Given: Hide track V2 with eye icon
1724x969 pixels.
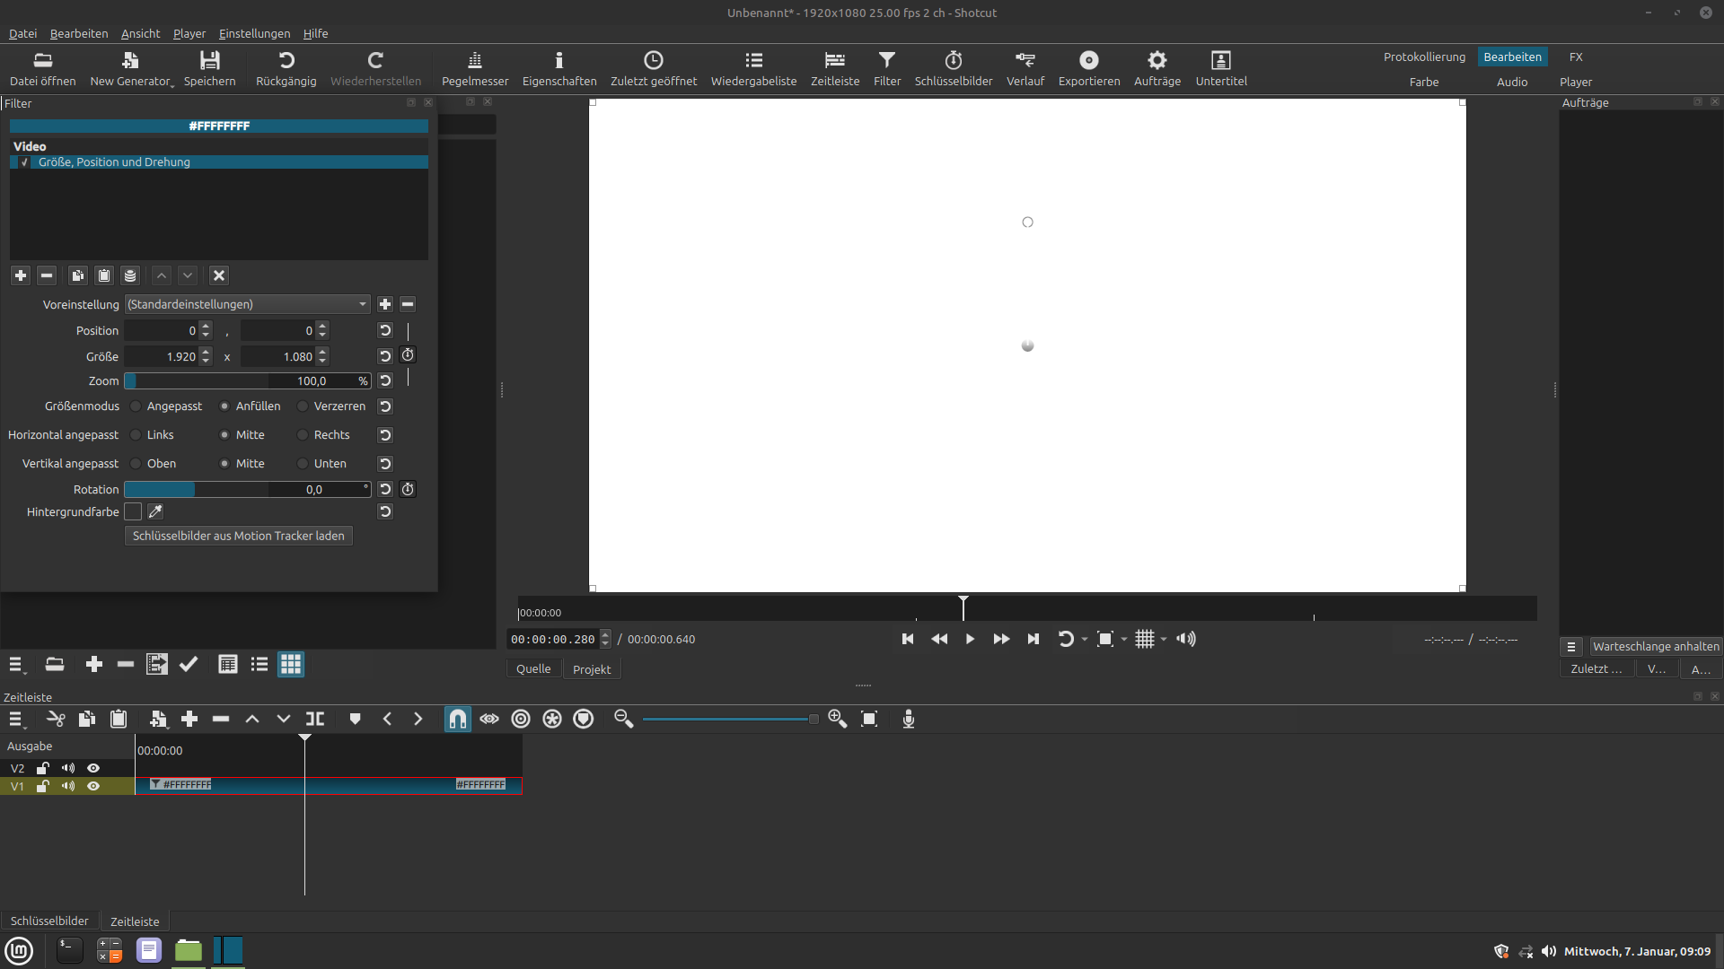Looking at the screenshot, I should (93, 768).
